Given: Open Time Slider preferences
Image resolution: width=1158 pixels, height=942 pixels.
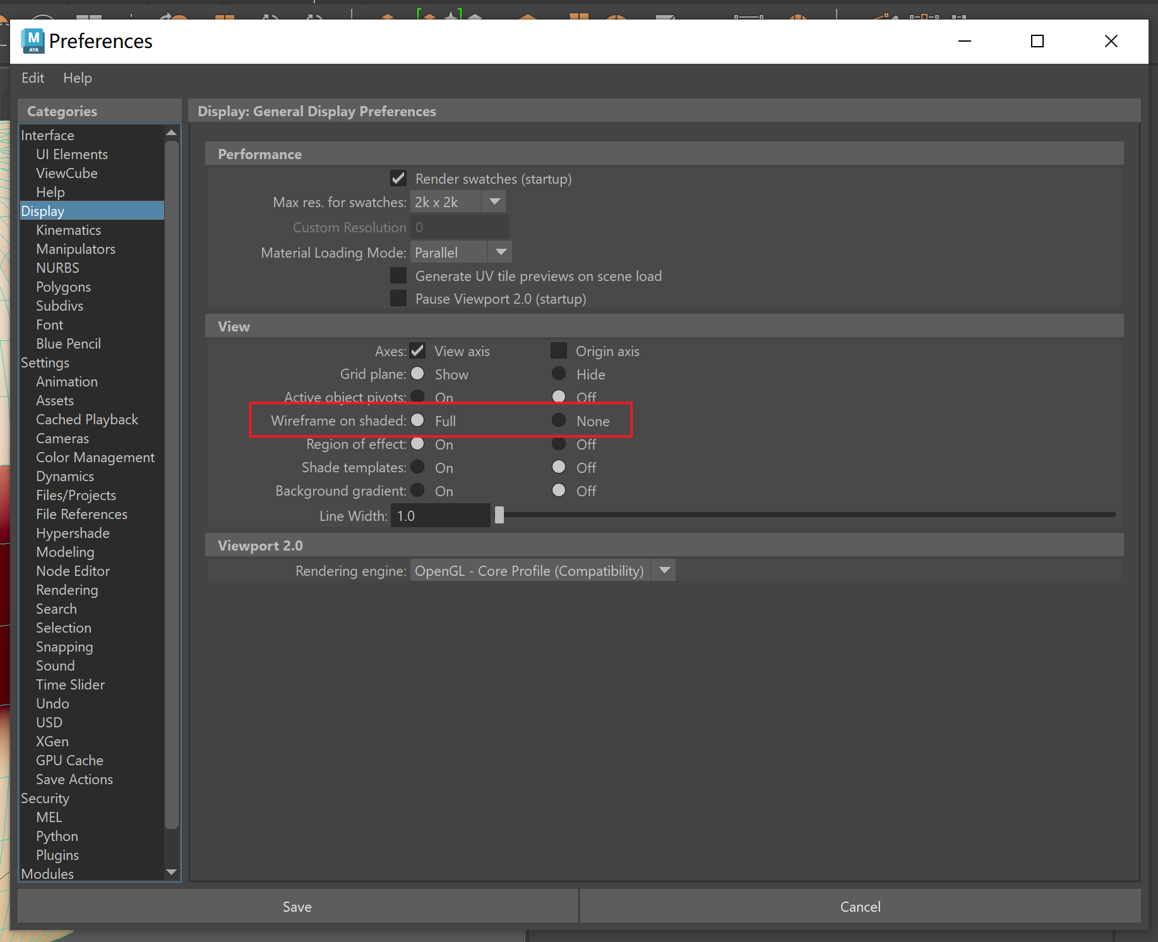Looking at the screenshot, I should pyautogui.click(x=70, y=684).
